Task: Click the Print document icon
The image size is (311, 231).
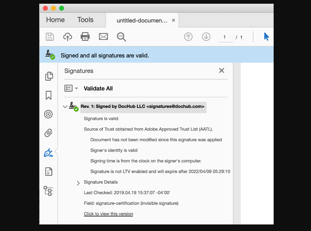Action: 85,36
